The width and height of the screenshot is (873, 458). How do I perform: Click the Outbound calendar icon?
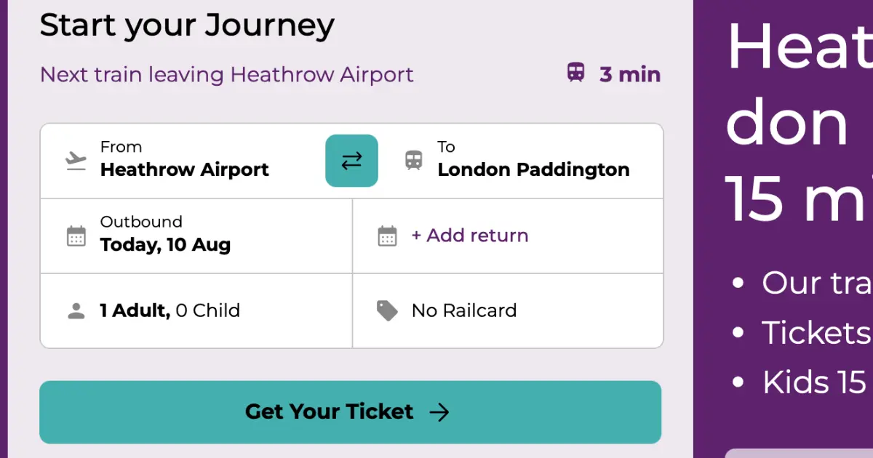pyautogui.click(x=76, y=236)
